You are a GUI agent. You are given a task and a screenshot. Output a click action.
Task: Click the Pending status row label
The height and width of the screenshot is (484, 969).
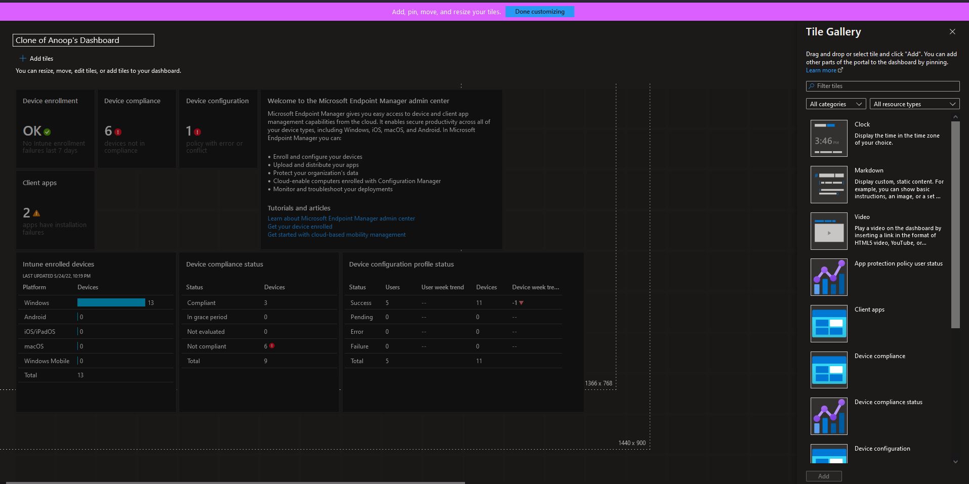[x=362, y=317]
